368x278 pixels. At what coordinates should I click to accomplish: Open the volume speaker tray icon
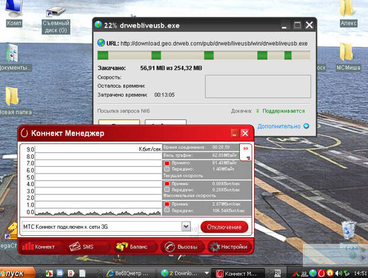coord(338,273)
